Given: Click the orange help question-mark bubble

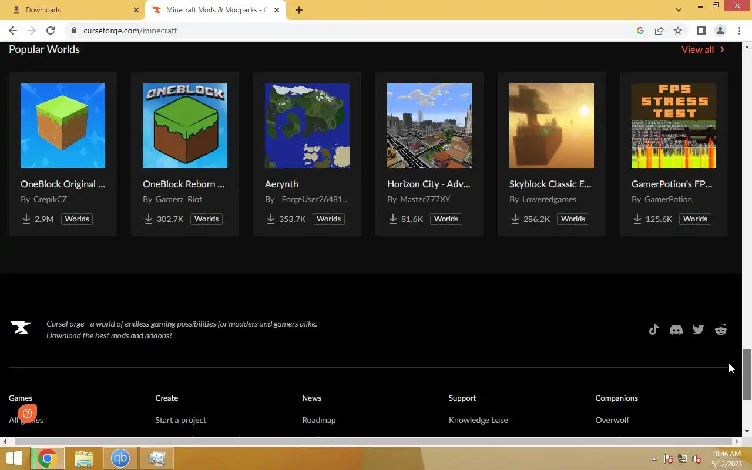Looking at the screenshot, I should [28, 414].
